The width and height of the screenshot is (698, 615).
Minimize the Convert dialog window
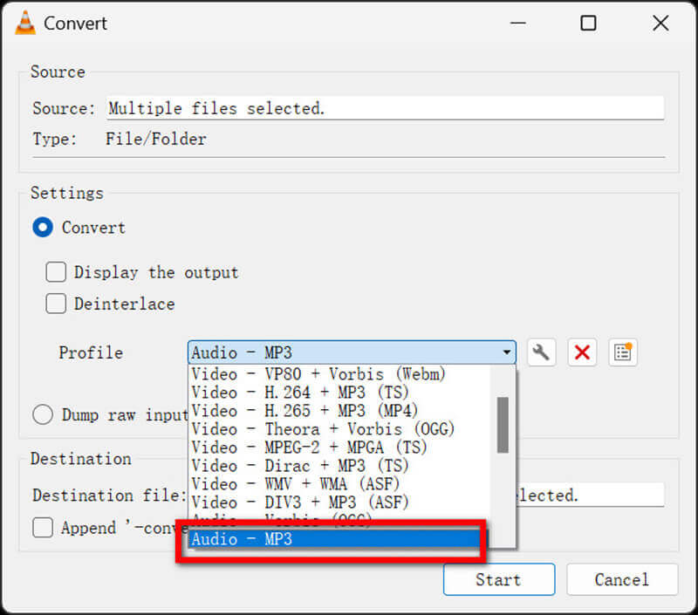[x=518, y=23]
